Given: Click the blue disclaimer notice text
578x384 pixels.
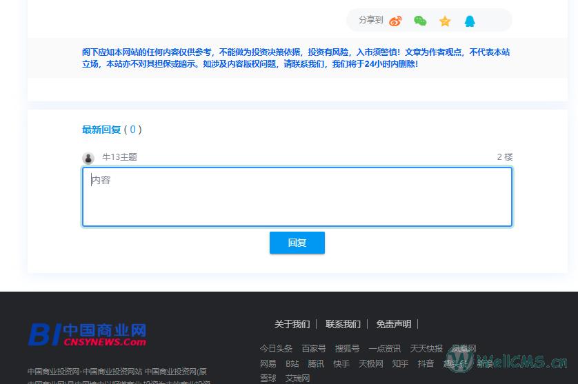Looking at the screenshot, I should pyautogui.click(x=296, y=58).
